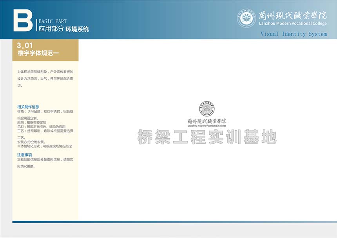Click the large white letter B
This screenshot has width=337, height=238.
coord(23,20)
